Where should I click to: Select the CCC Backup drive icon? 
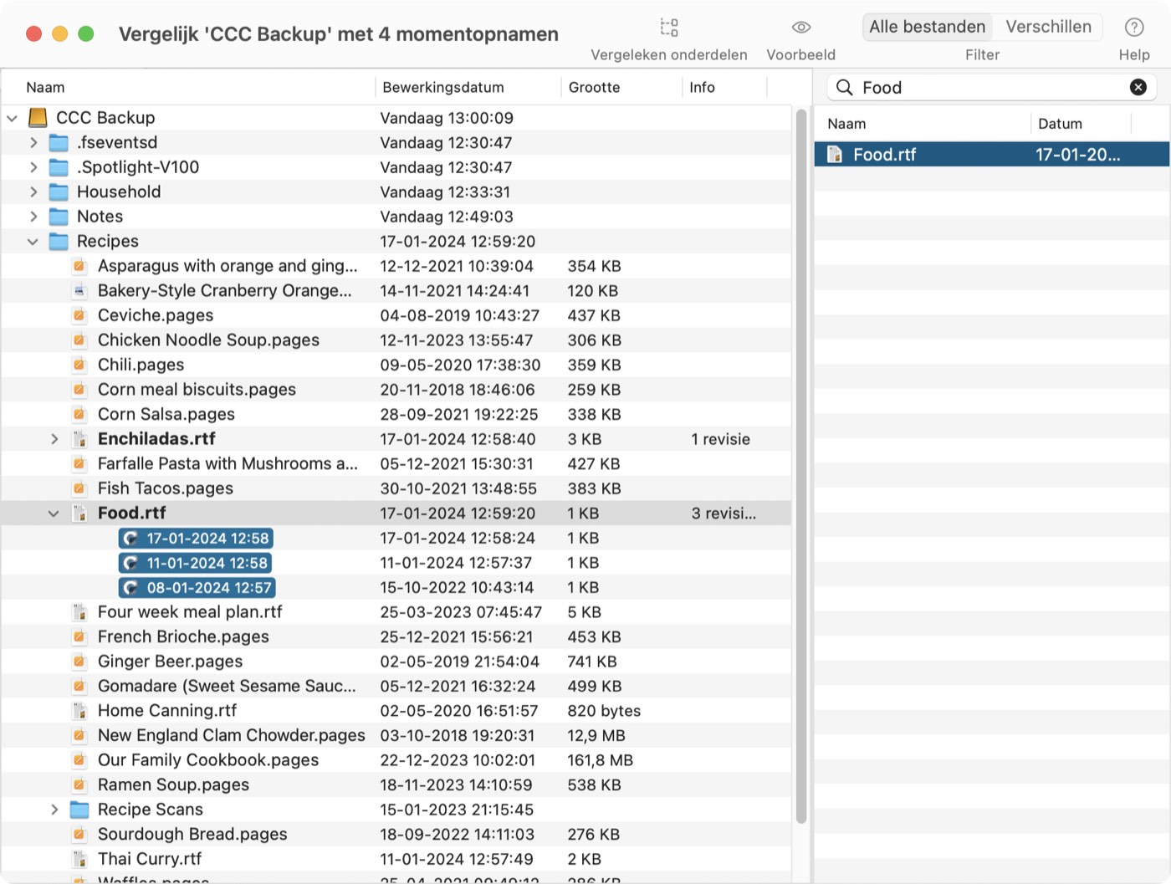tap(38, 117)
